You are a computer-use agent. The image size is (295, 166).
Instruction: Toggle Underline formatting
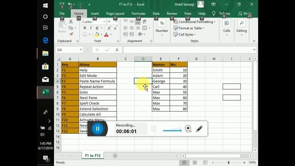coord(97,28)
